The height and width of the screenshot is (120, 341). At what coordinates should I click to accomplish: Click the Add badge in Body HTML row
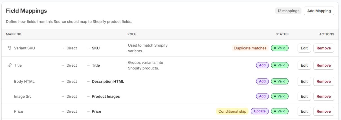(x=262, y=81)
